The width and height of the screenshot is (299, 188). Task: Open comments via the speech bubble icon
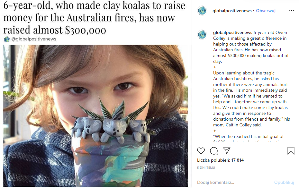click(x=214, y=151)
